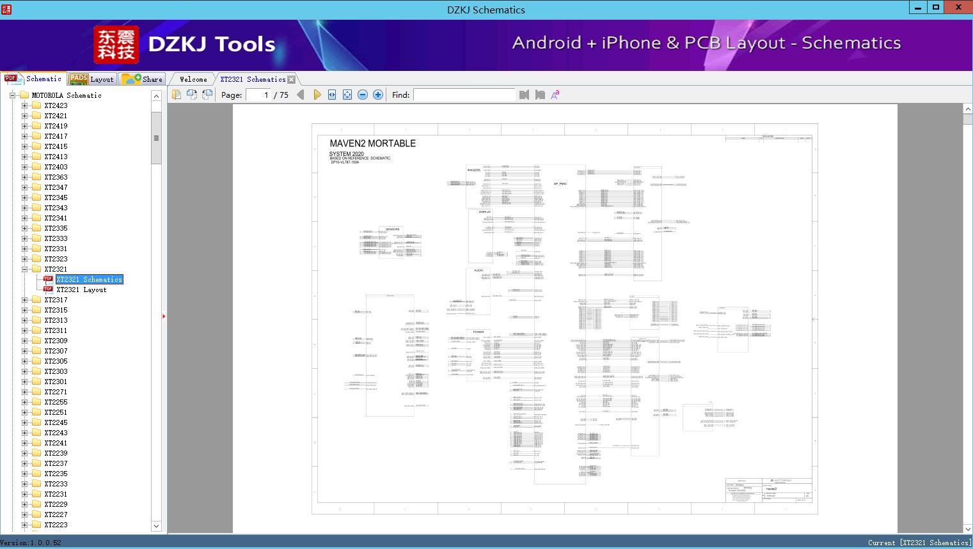Click the version number in the status bar
Screen dimensions: 973x549
(31, 543)
